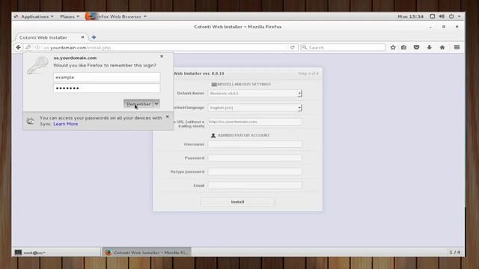Open the Places menu
Image resolution: width=479 pixels, height=269 pixels.
coord(70,16)
